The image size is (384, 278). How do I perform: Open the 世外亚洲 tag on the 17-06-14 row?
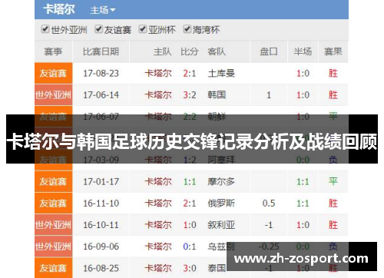click(53, 95)
